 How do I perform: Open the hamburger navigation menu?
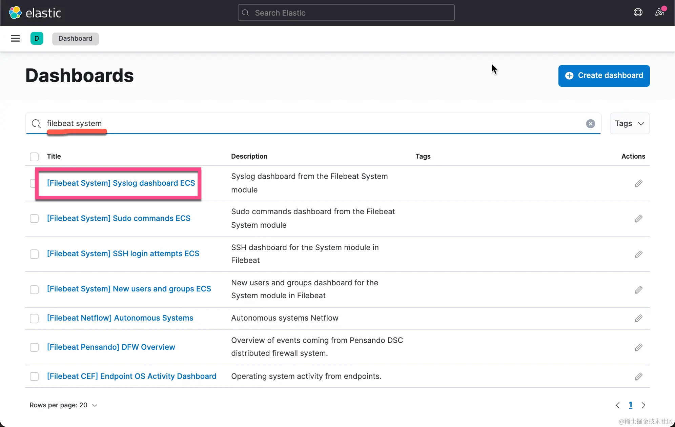coord(15,38)
